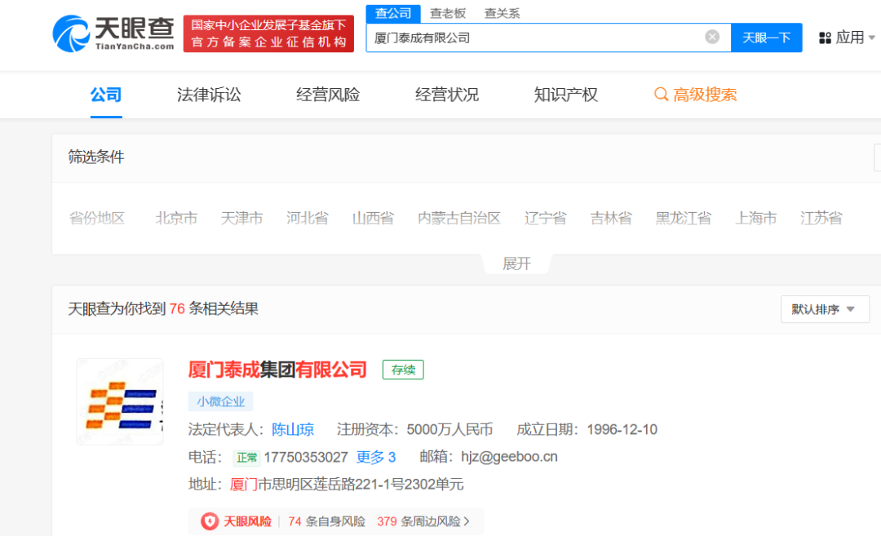Click the 天眼一下 search button
This screenshot has height=536, width=881.
coord(766,38)
